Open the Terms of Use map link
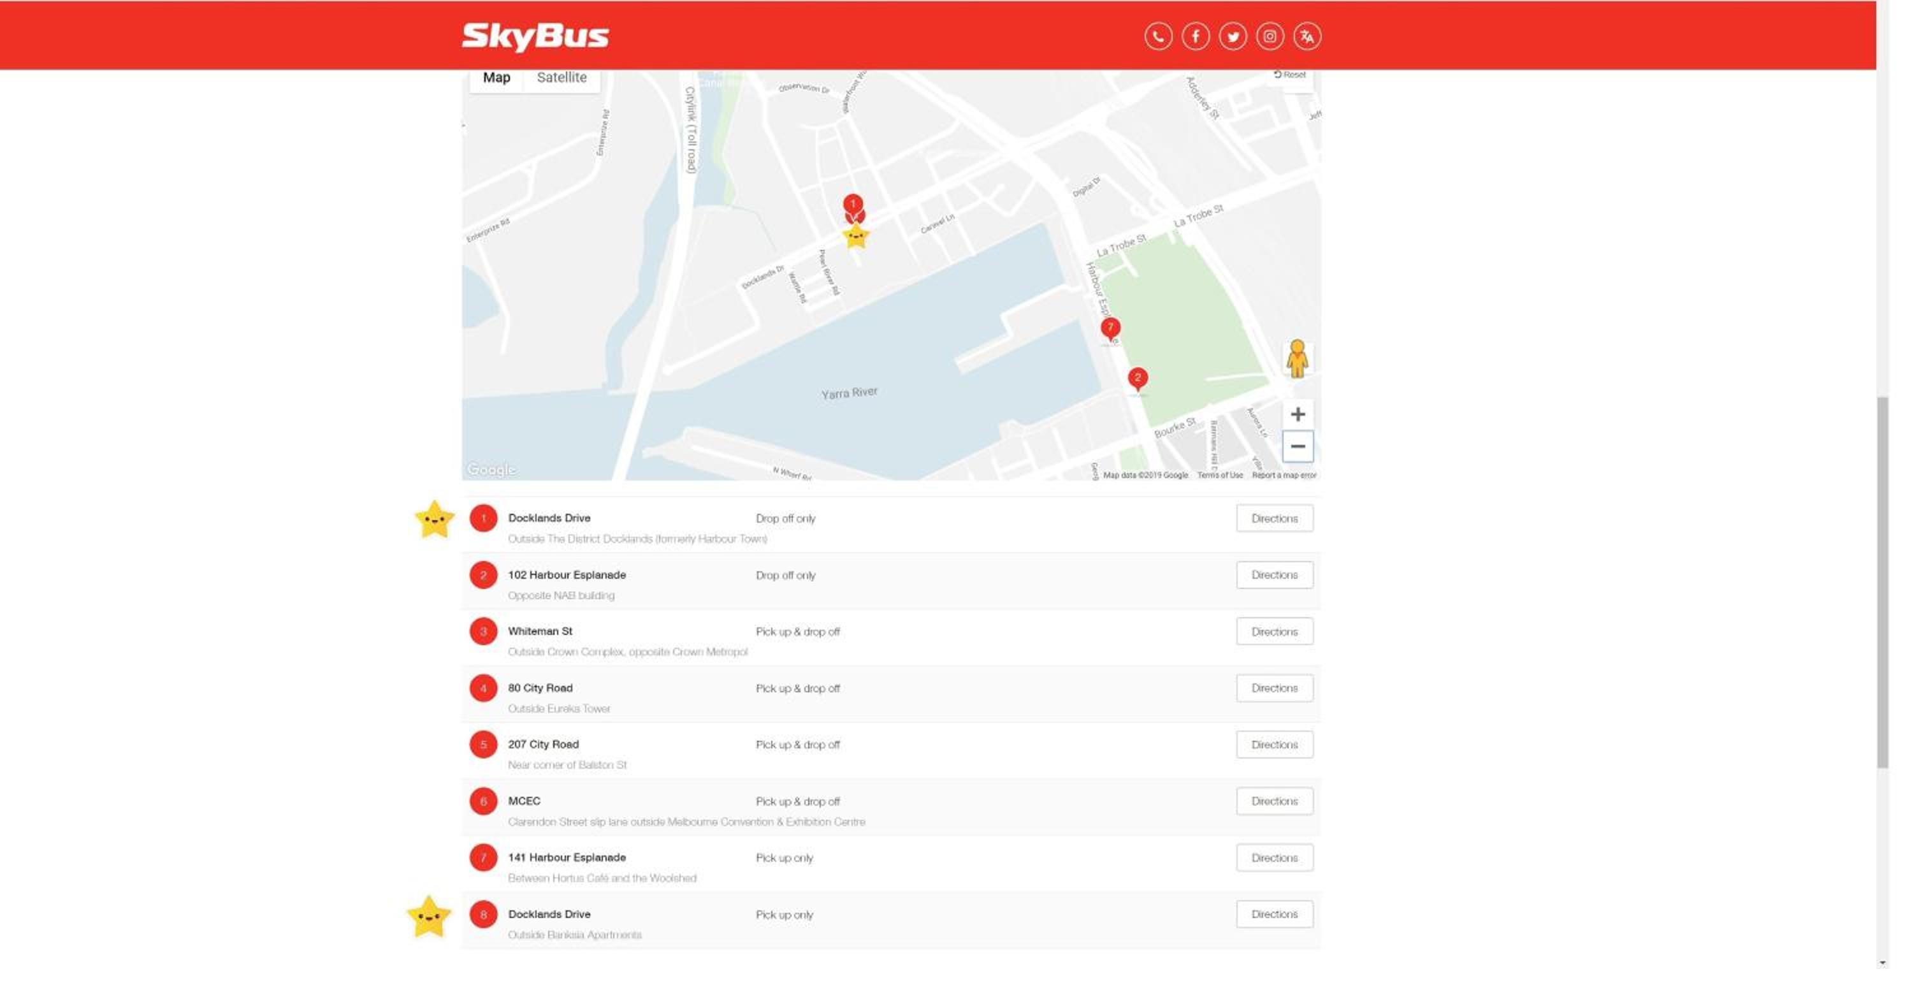Image resolution: width=1912 pixels, height=997 pixels. (1219, 475)
